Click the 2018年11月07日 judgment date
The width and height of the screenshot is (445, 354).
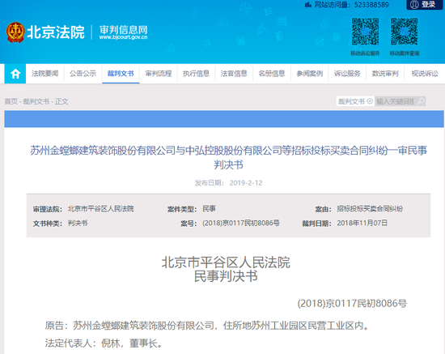point(362,223)
